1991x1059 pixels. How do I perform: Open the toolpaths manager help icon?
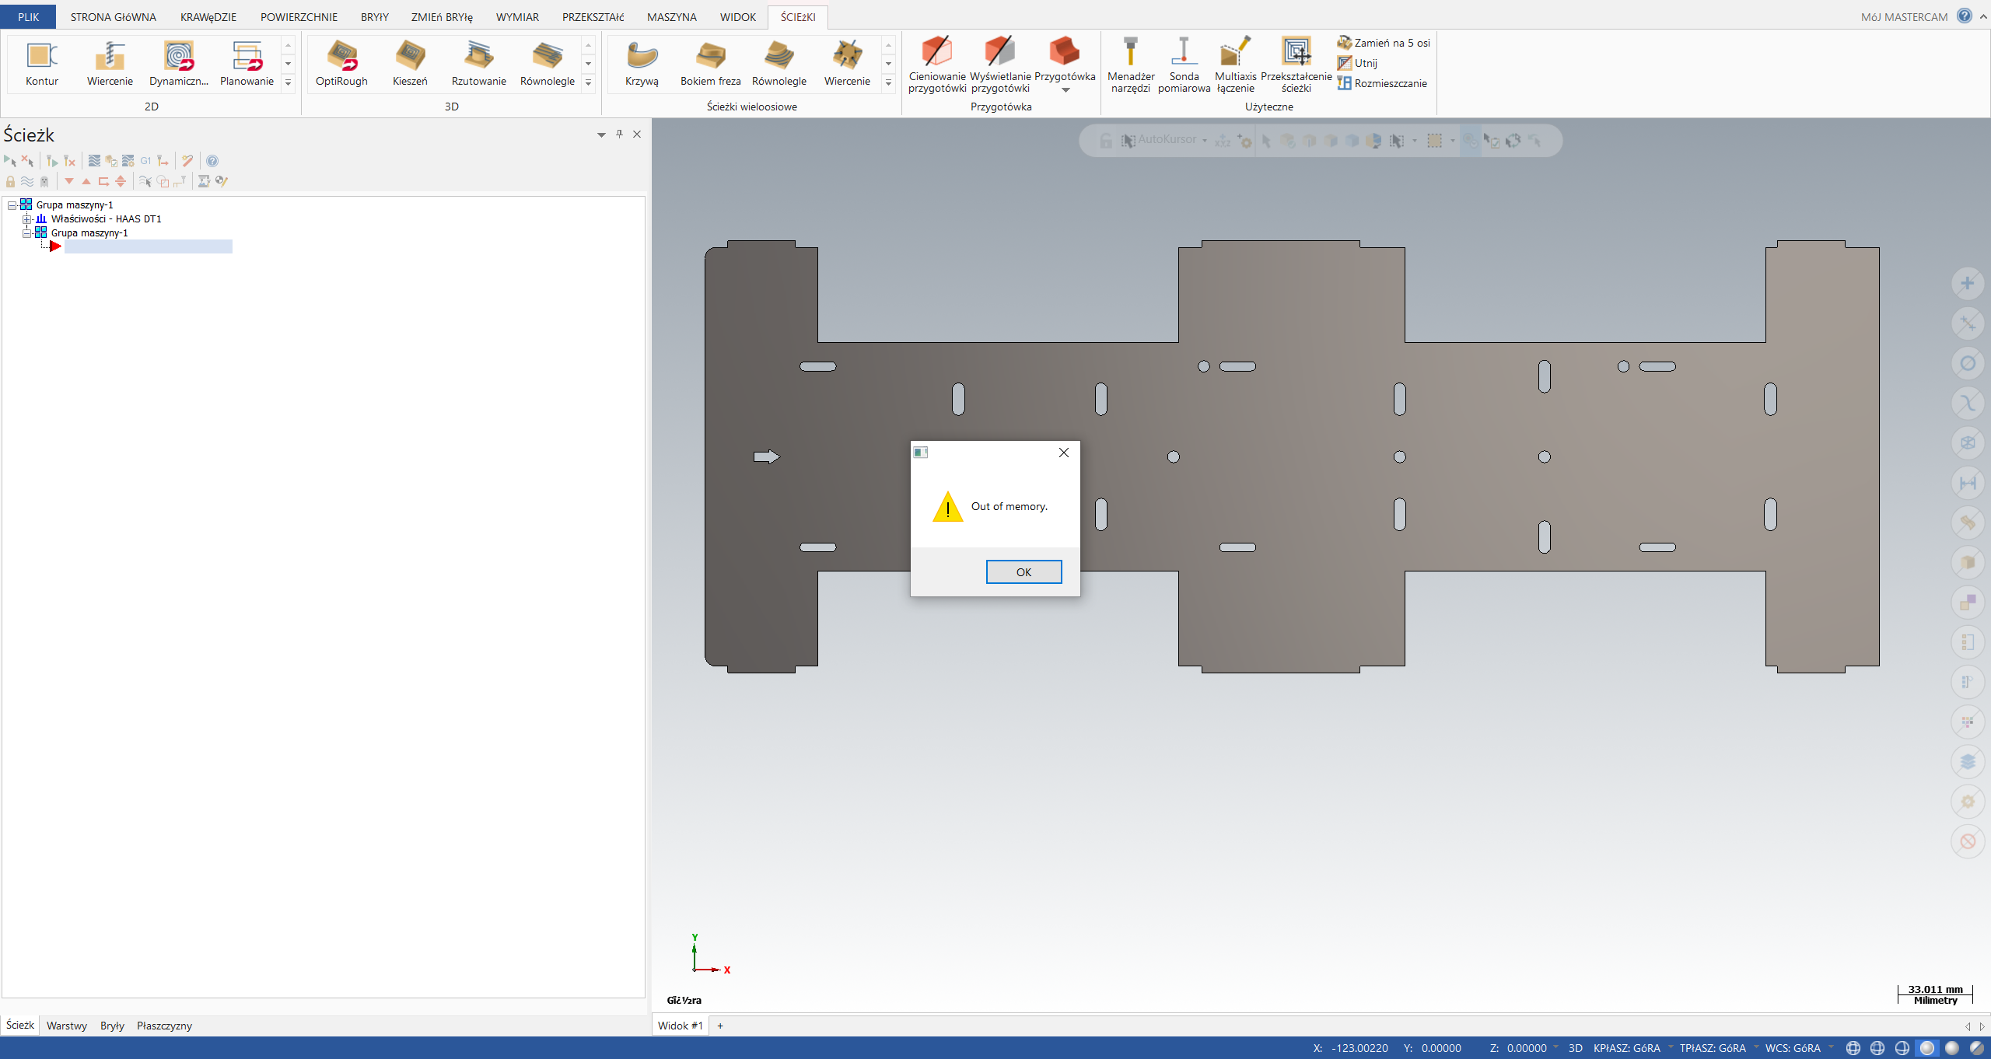(x=212, y=161)
